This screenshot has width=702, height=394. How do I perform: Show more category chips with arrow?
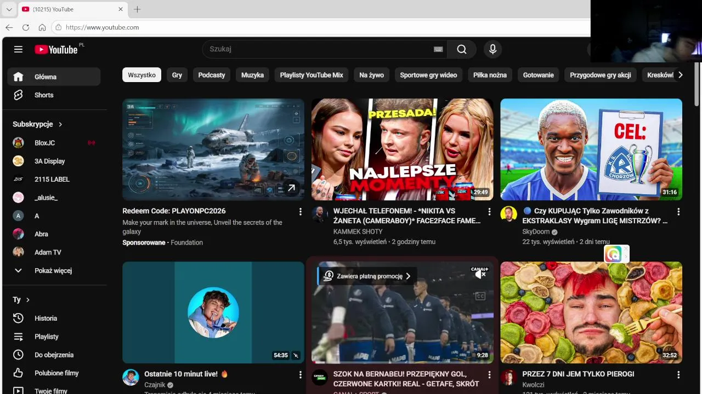point(680,75)
